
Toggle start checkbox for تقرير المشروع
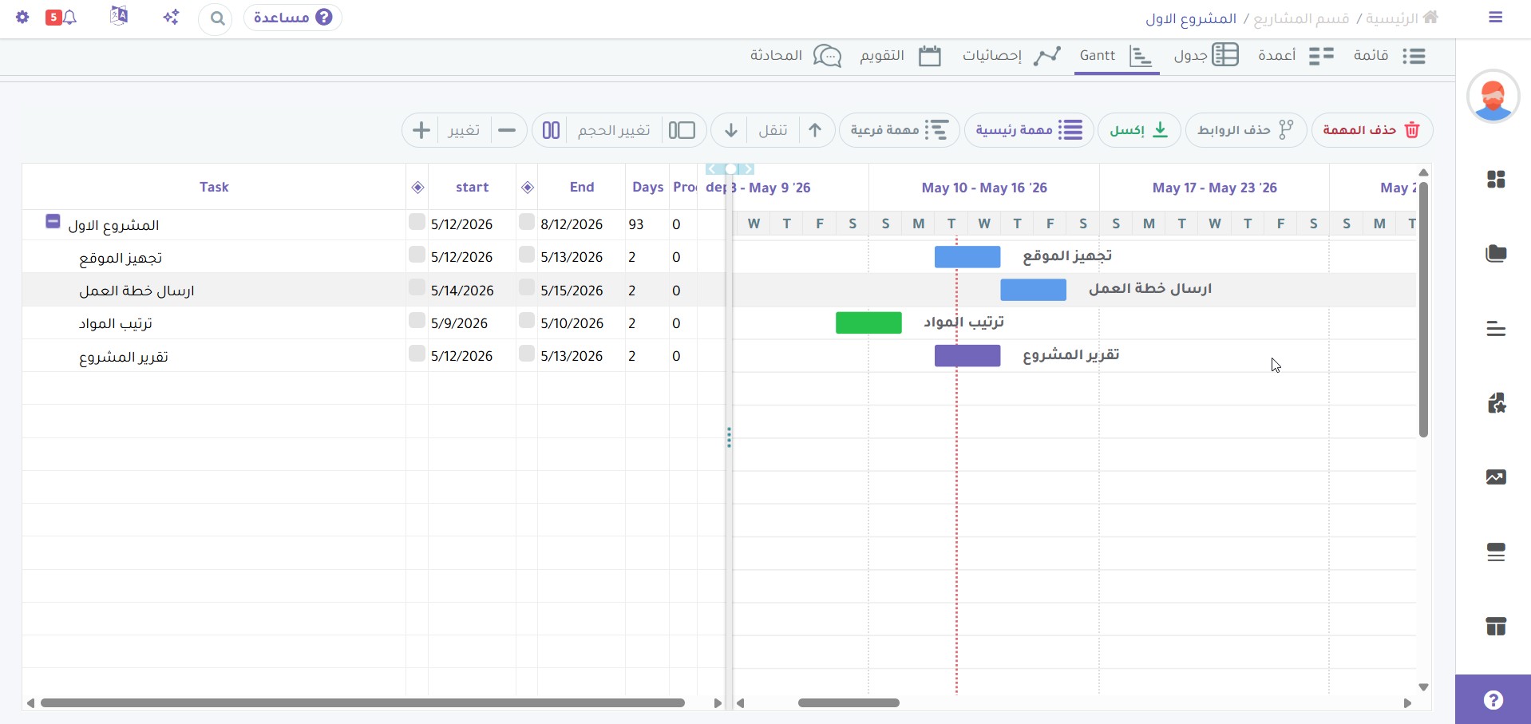[417, 353]
